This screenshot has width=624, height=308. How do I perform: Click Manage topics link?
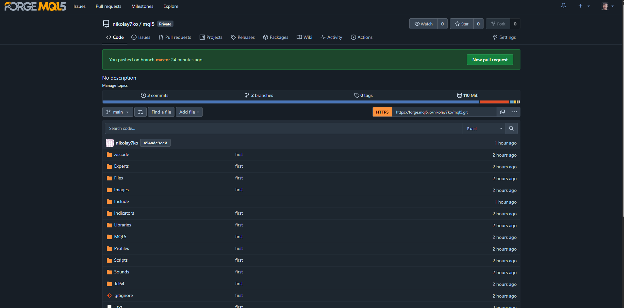click(x=115, y=85)
